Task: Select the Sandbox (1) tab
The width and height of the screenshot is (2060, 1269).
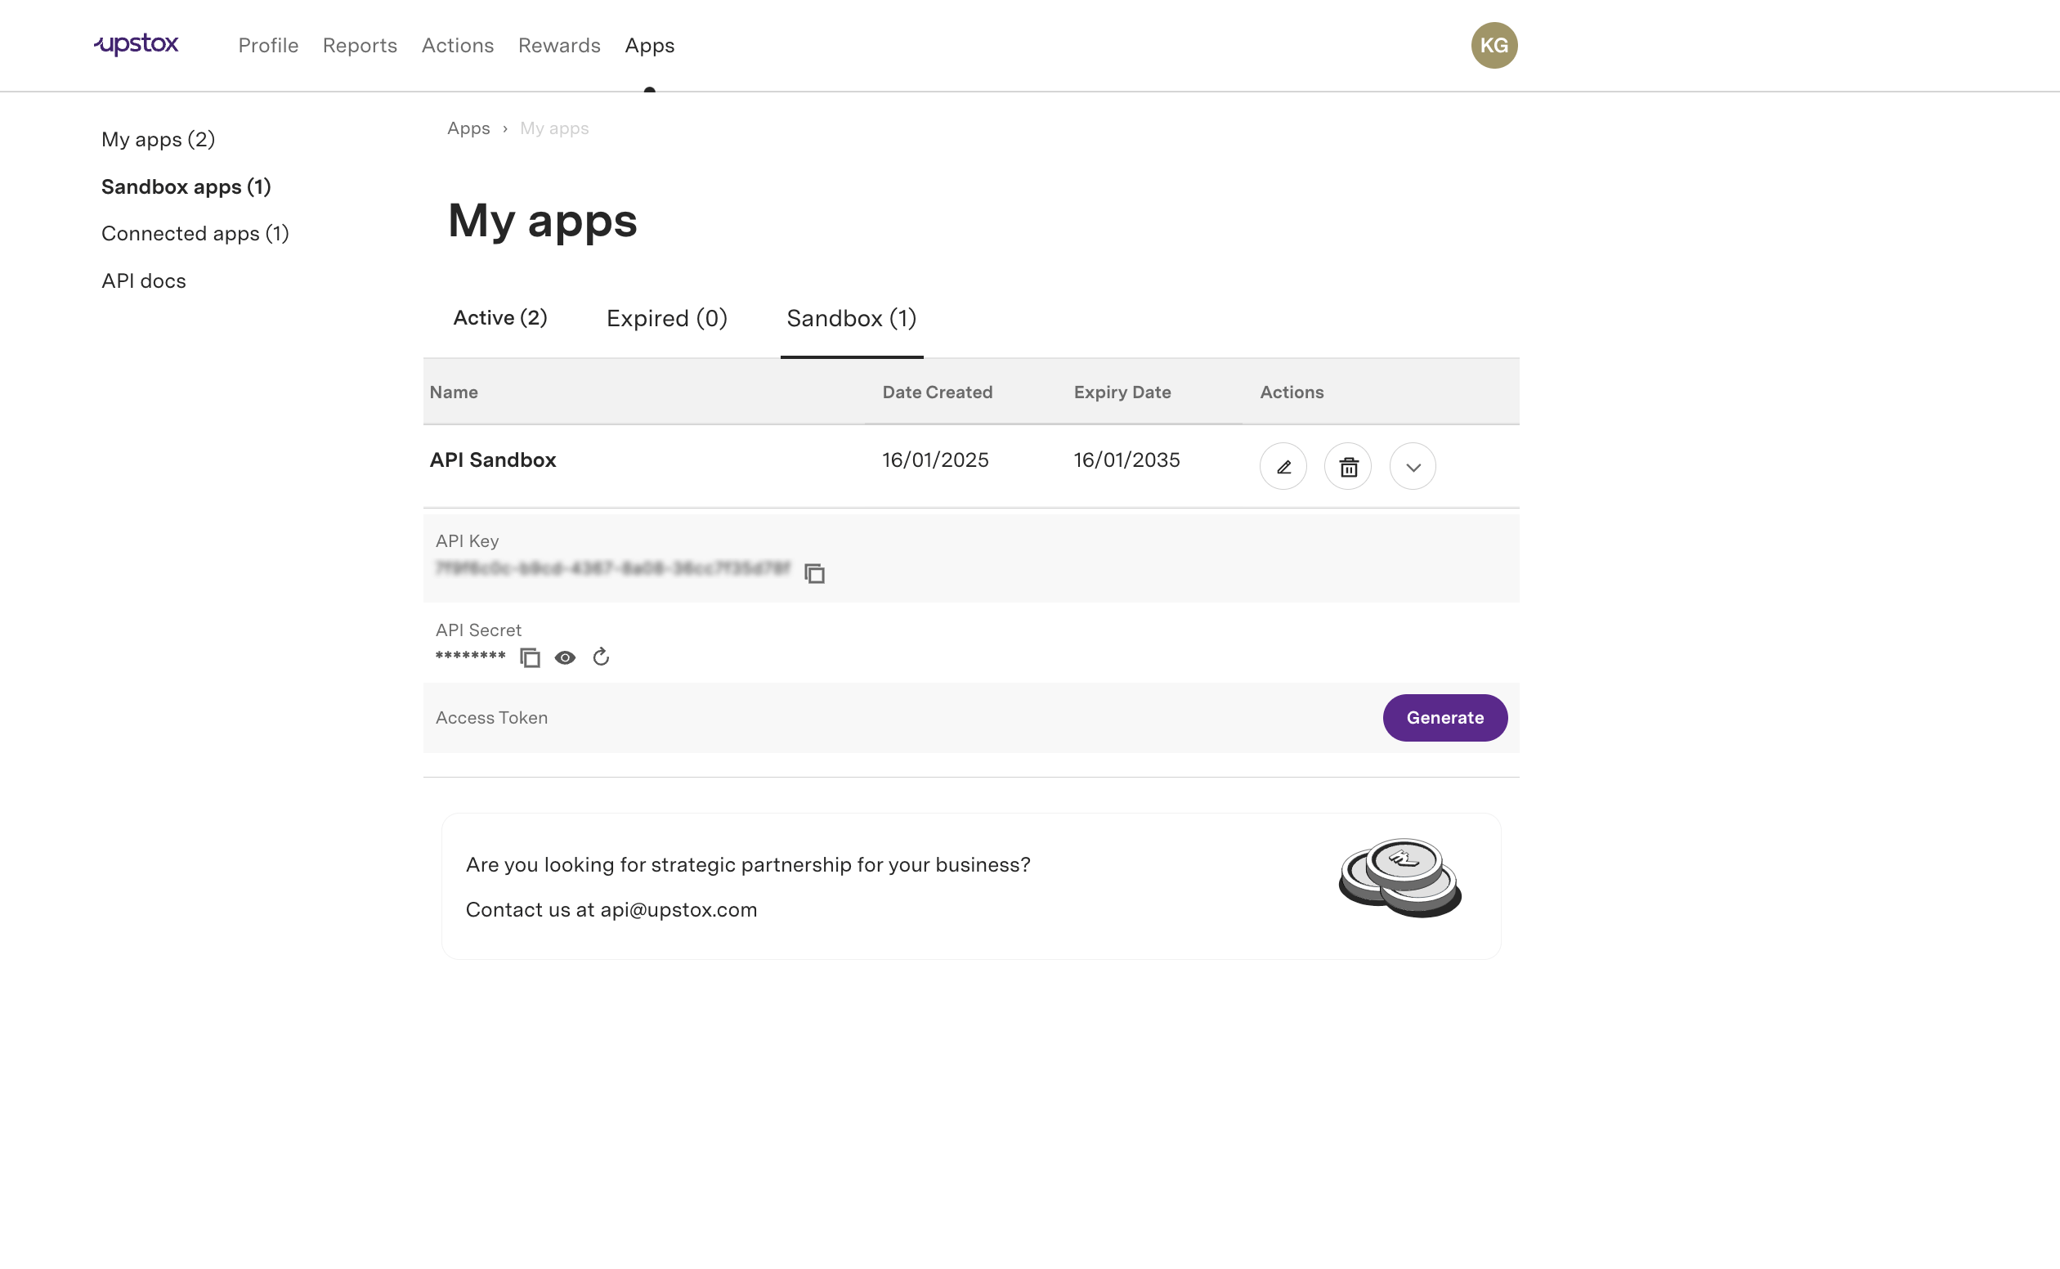Action: coord(851,319)
